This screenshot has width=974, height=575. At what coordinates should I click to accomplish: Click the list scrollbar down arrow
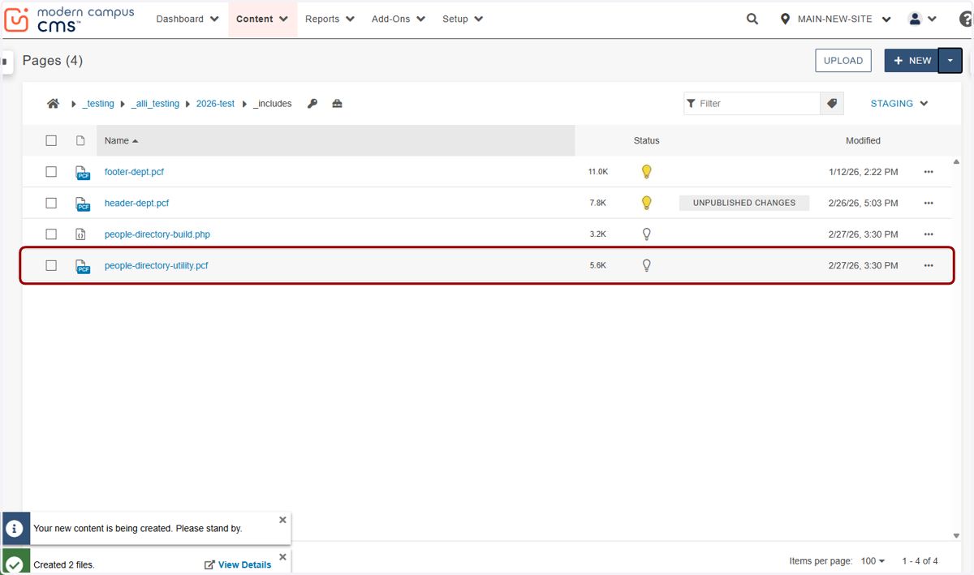(x=956, y=535)
